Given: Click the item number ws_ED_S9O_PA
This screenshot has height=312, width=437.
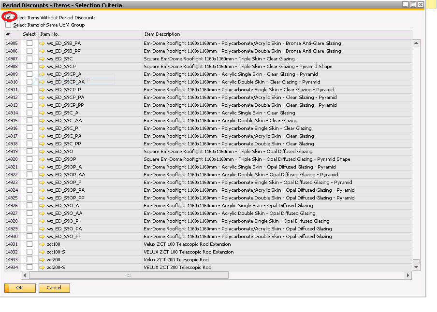Looking at the screenshot, I should tap(64, 229).
